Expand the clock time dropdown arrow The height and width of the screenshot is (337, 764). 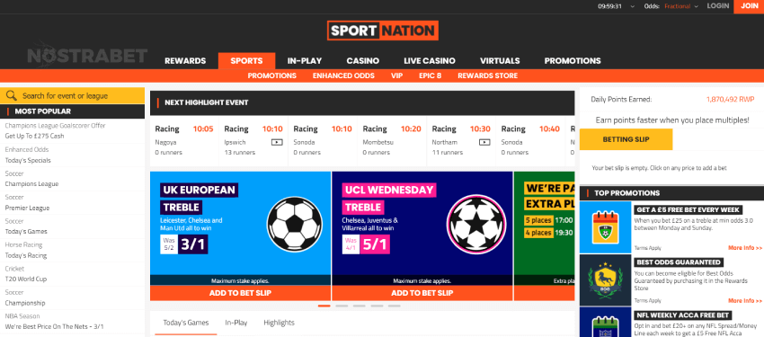tap(633, 6)
